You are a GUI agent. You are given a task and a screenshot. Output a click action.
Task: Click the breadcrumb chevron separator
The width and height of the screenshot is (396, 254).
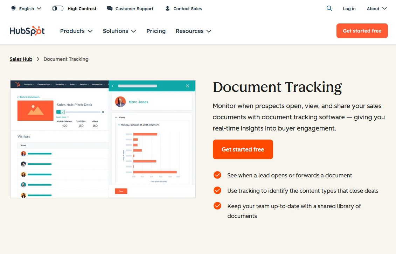click(x=38, y=59)
